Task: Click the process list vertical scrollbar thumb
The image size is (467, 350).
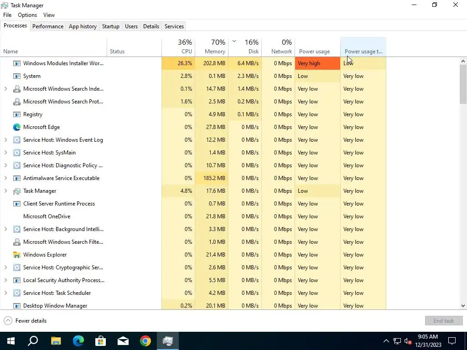Action: [x=463, y=84]
